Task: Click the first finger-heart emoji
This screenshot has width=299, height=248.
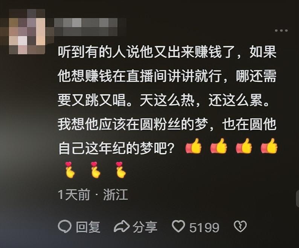Action: point(70,170)
